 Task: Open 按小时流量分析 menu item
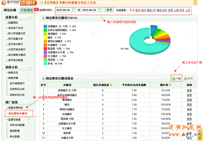tap(17, 33)
